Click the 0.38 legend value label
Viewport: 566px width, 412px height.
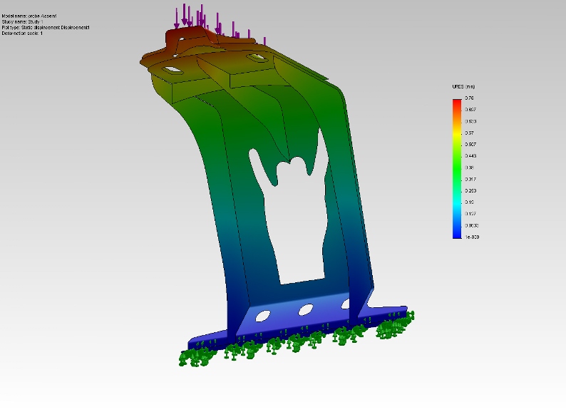pyautogui.click(x=470, y=168)
